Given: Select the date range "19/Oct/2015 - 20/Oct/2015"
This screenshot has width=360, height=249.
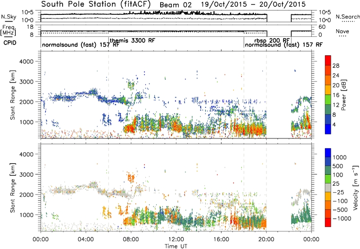Looking at the screenshot, I should click(x=253, y=4).
